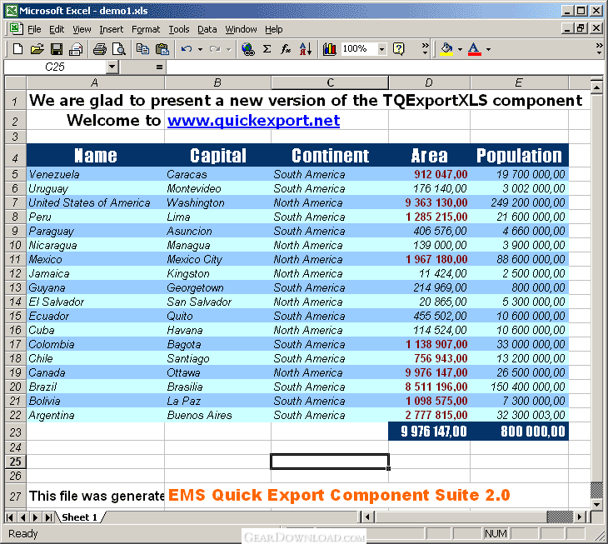Paste using the clipboard Paste icon

[x=162, y=49]
